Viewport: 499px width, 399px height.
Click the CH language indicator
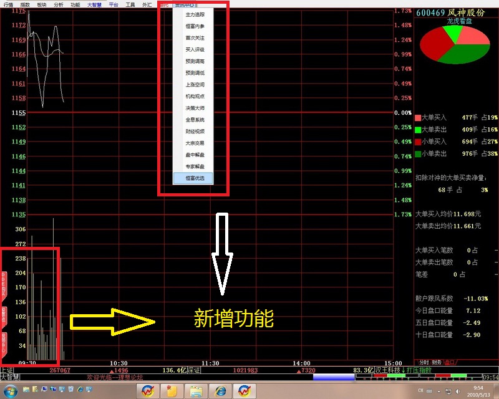(x=420, y=390)
